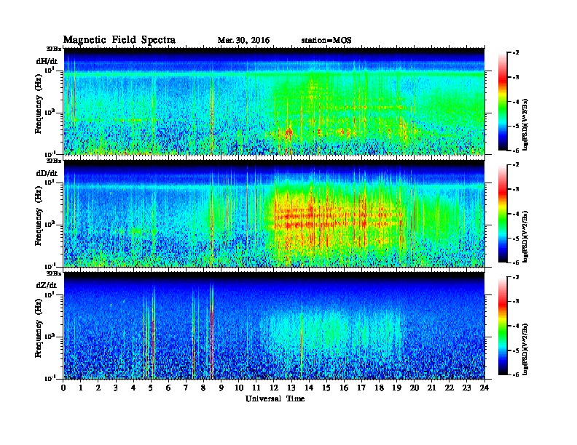Click the '-5' value on dZ/dt color scale
Viewport: 577px width, 445px height.
point(516,350)
